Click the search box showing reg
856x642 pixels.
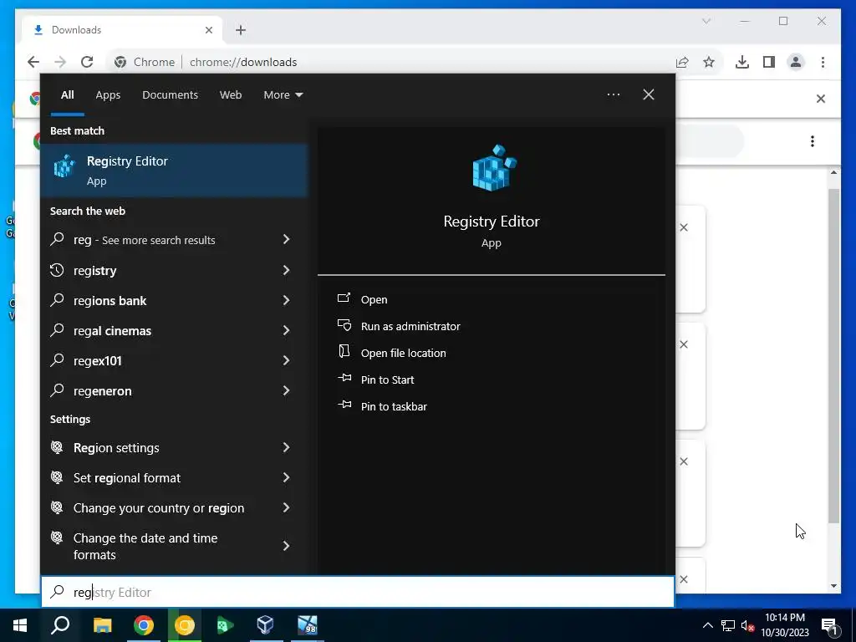358,592
